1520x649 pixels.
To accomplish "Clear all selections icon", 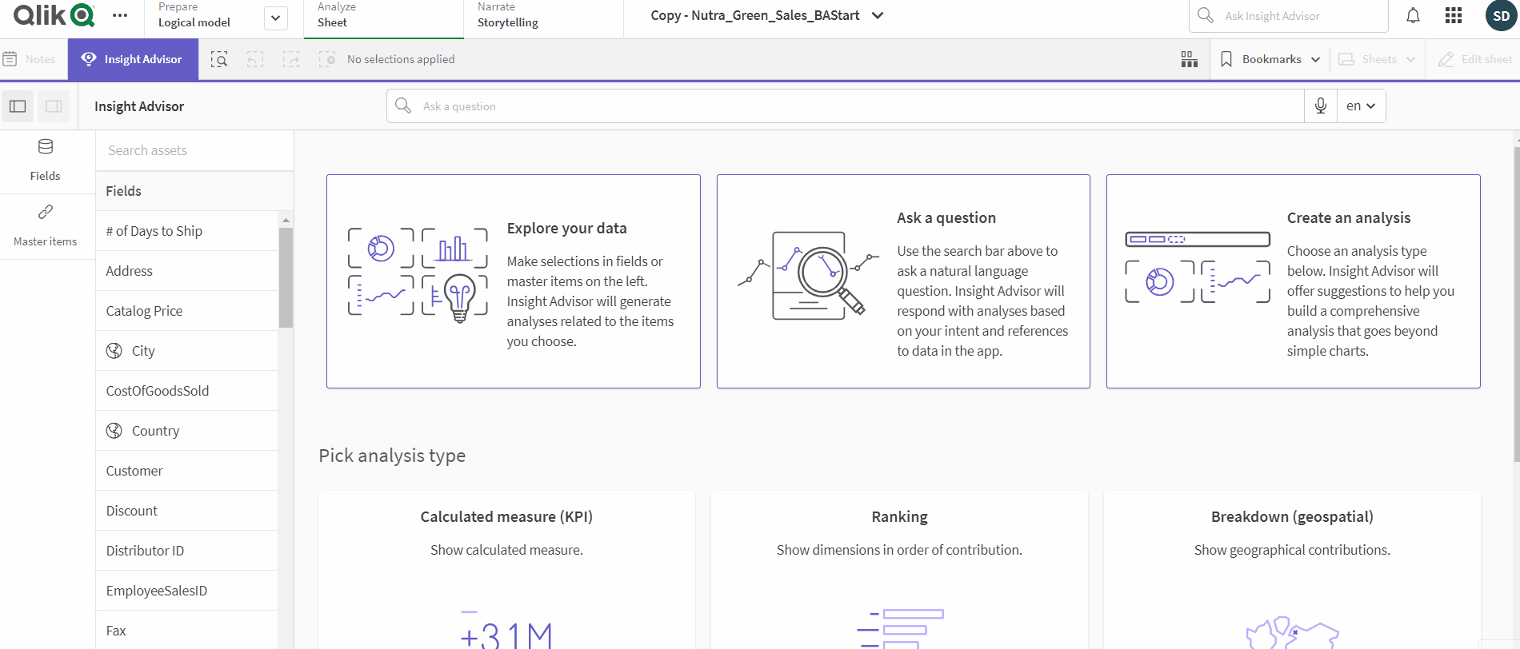I will [327, 59].
